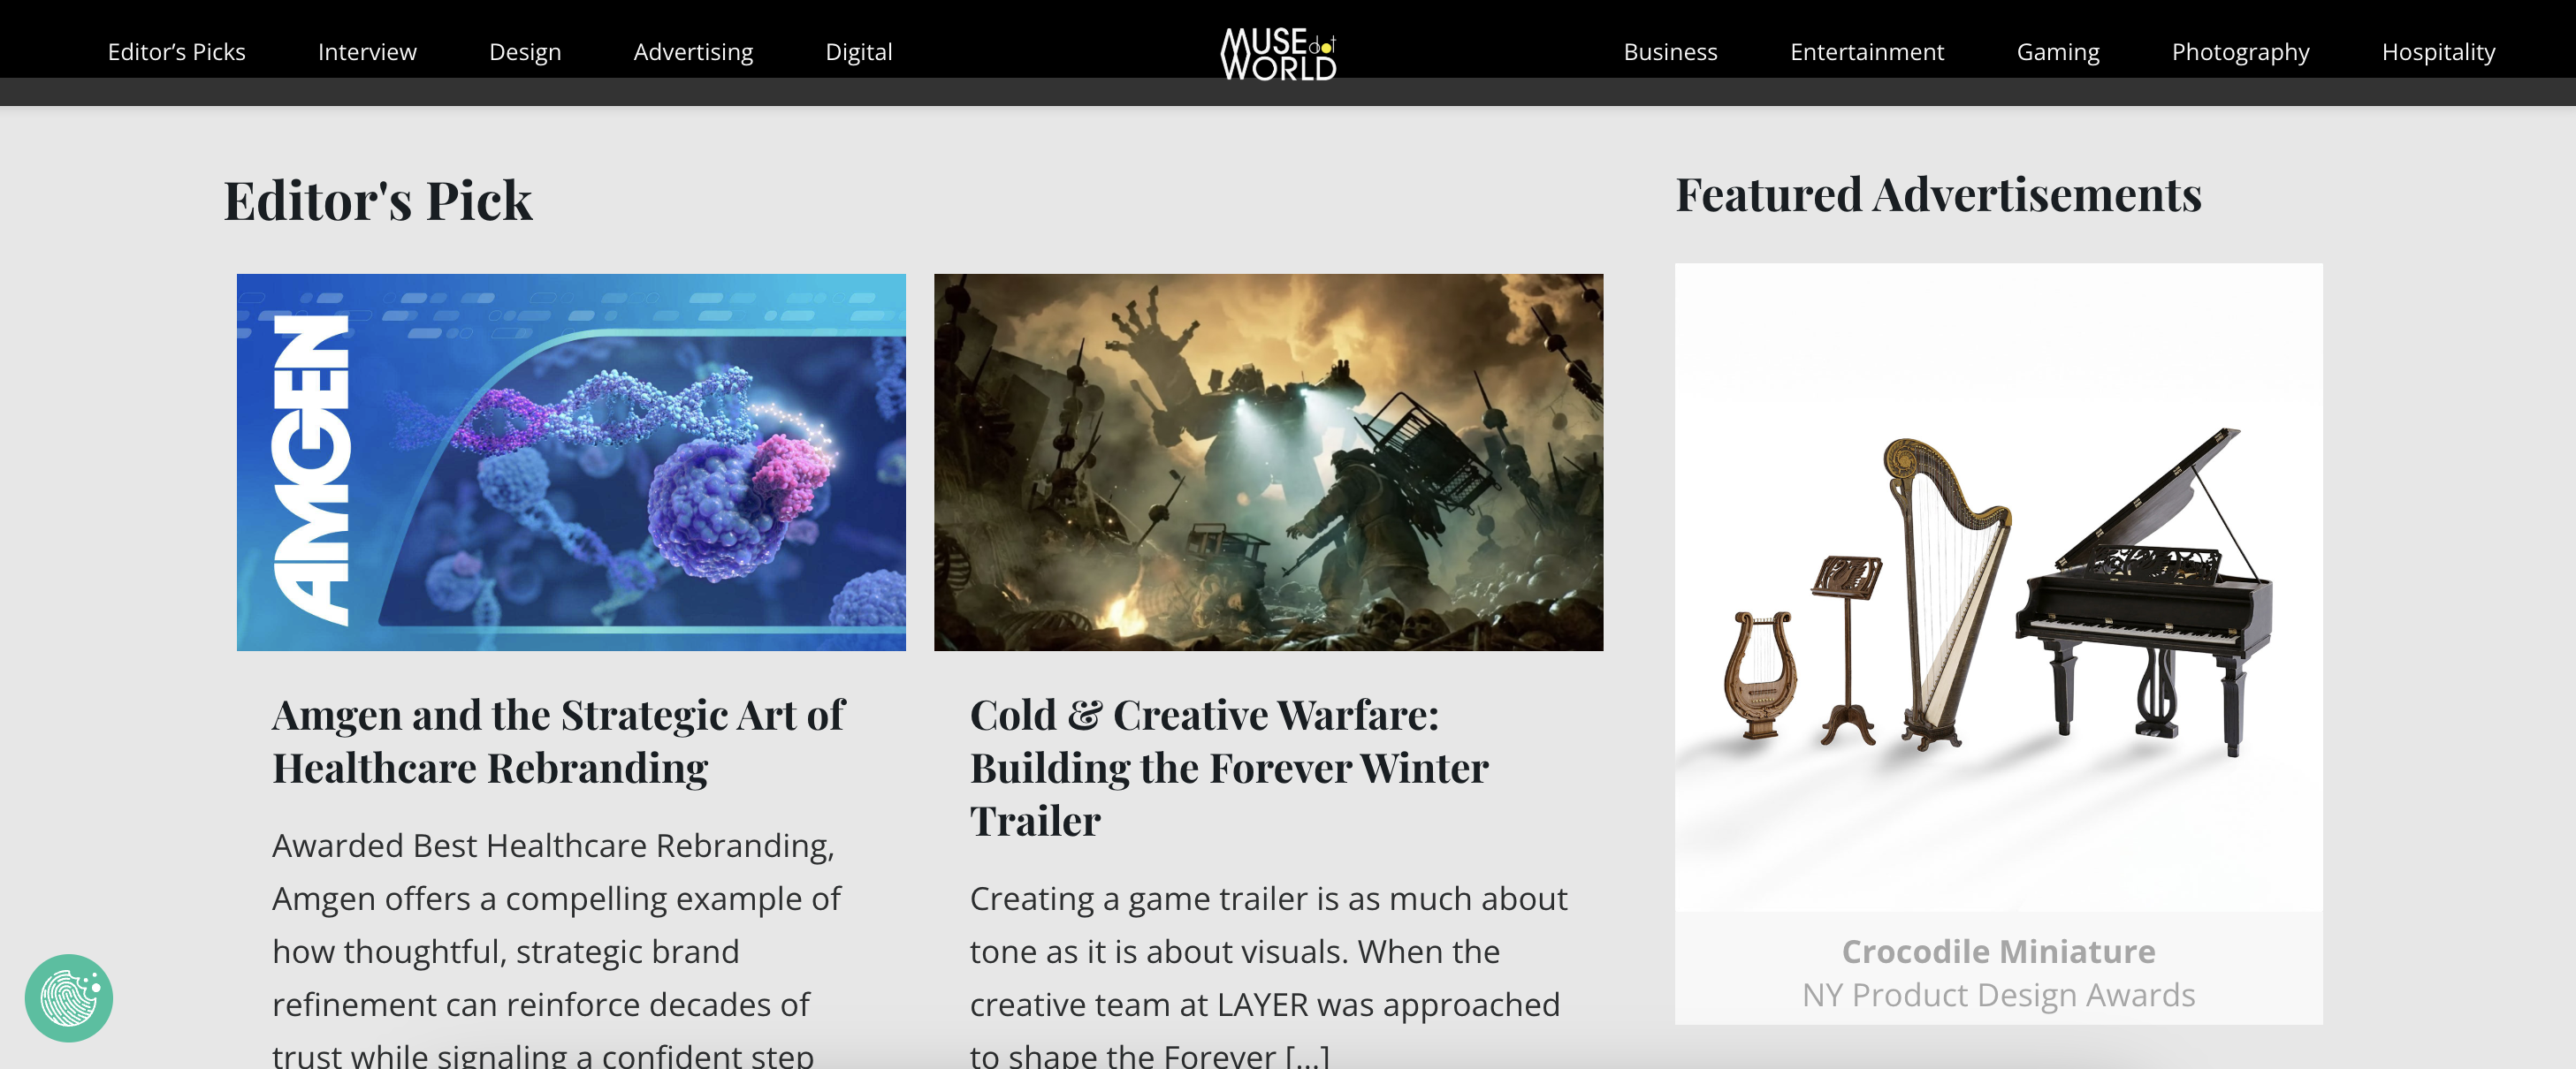
Task: Open the Design category
Action: point(525,52)
